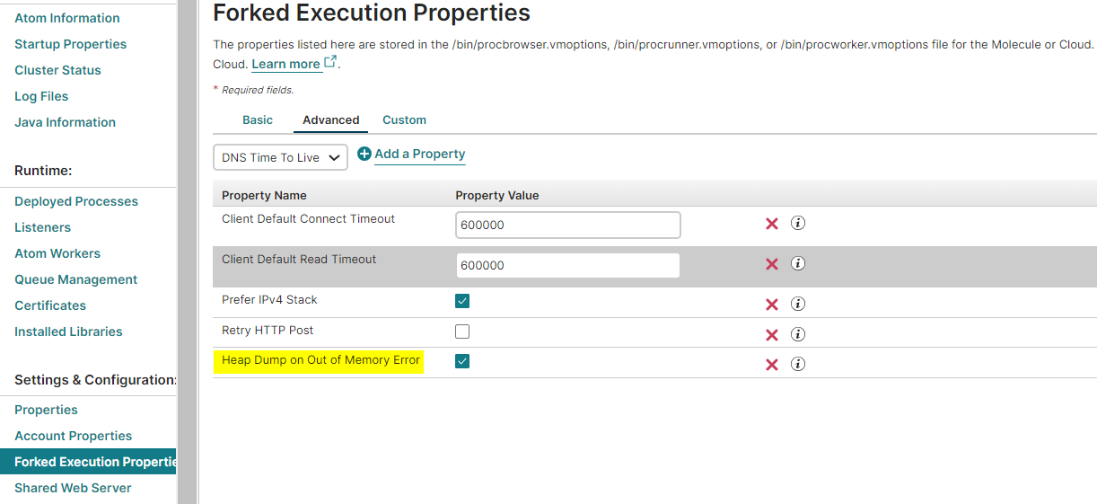The image size is (1097, 504).
Task: Disable Heap Dump on Out of Memory Error
Action: click(x=462, y=361)
